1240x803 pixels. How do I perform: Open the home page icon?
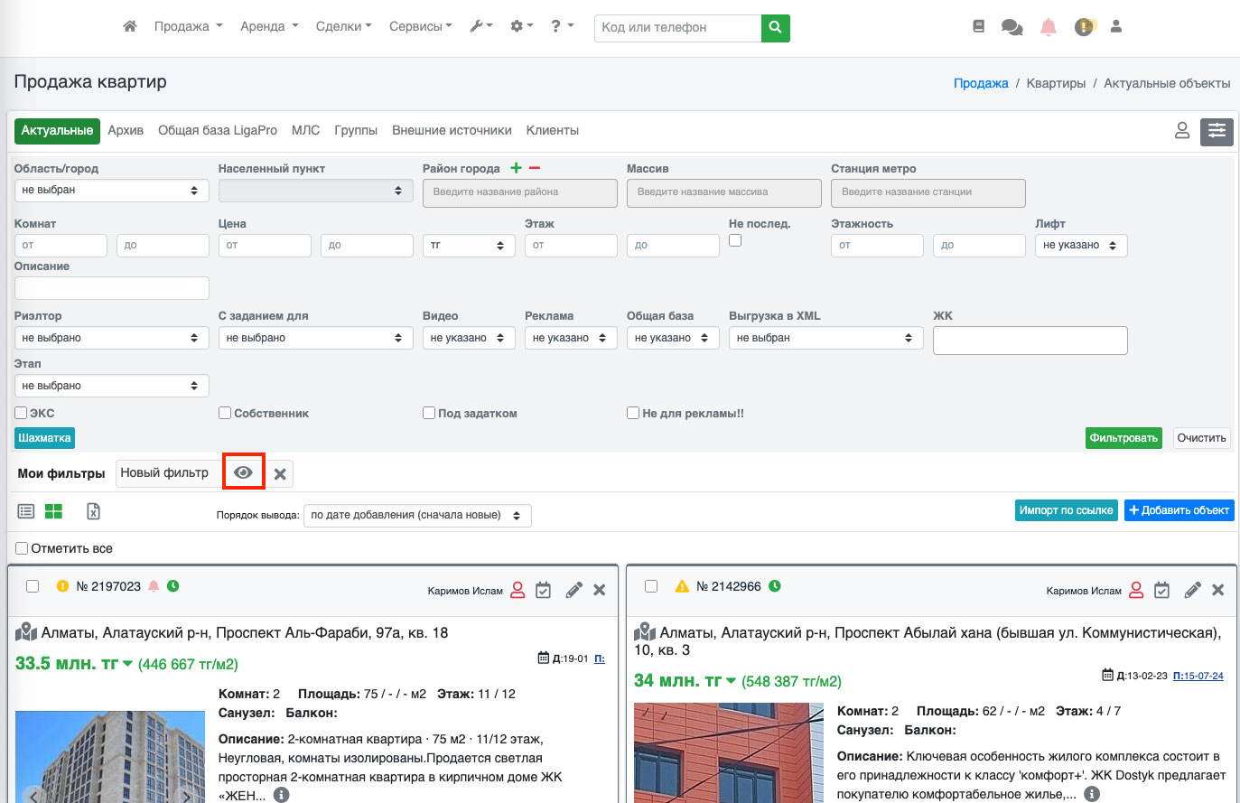pyautogui.click(x=130, y=26)
